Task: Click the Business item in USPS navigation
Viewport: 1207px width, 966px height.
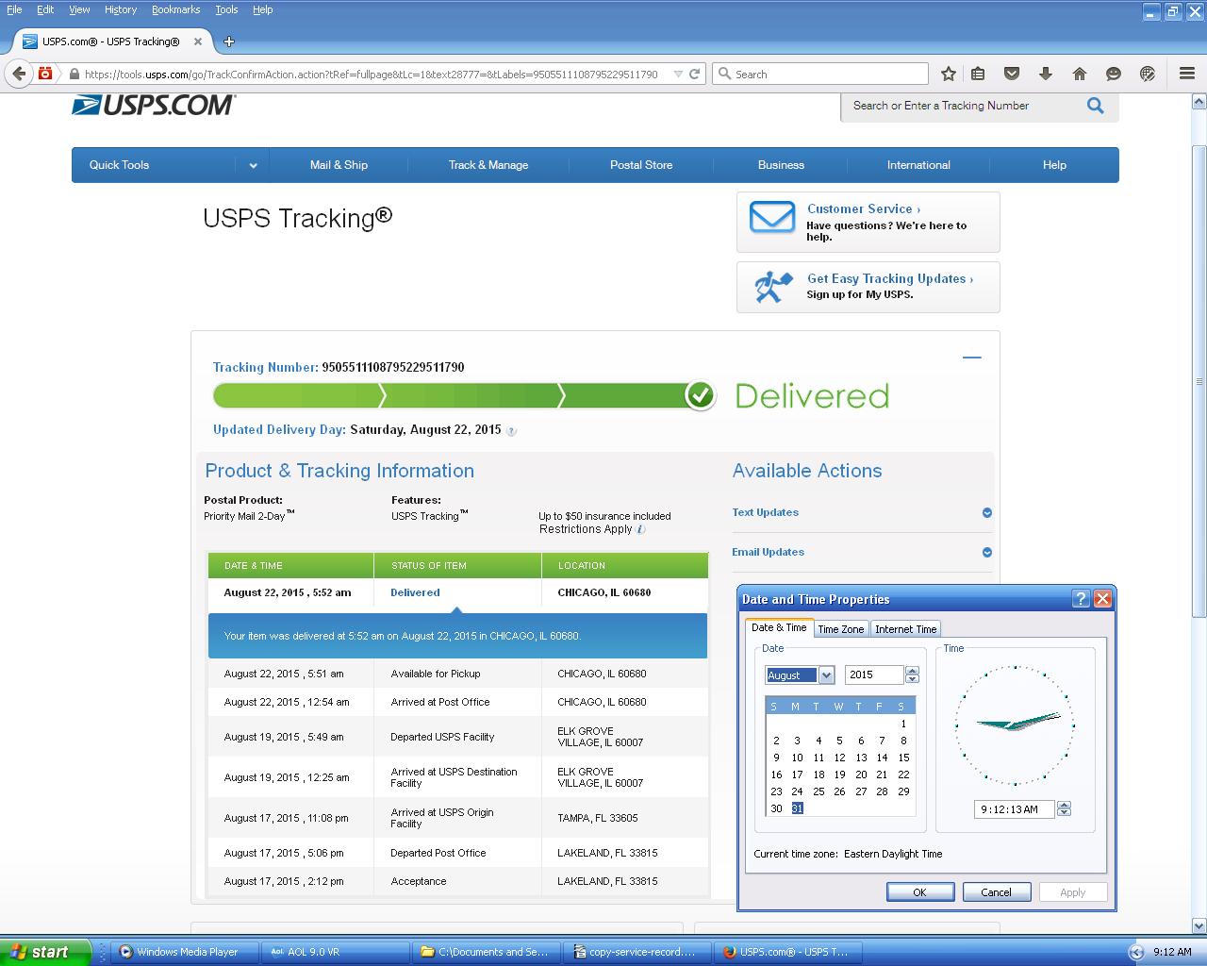Action: (781, 165)
